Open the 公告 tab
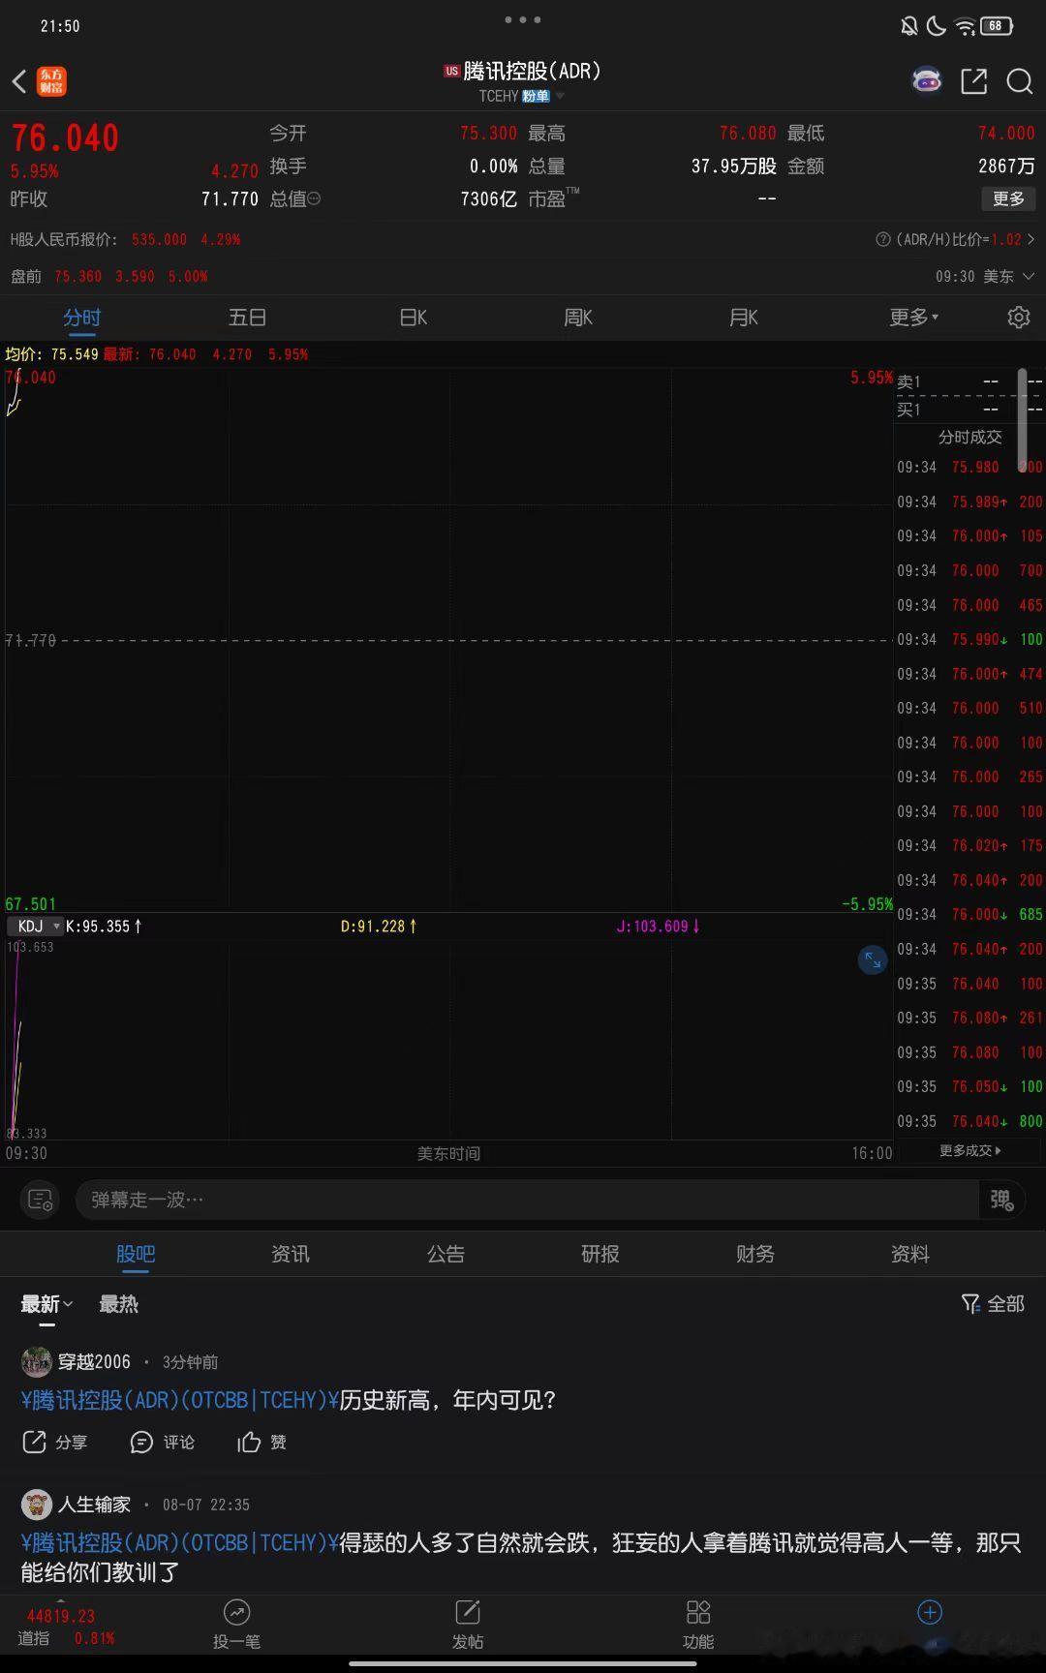The image size is (1046, 1673). 446,1254
